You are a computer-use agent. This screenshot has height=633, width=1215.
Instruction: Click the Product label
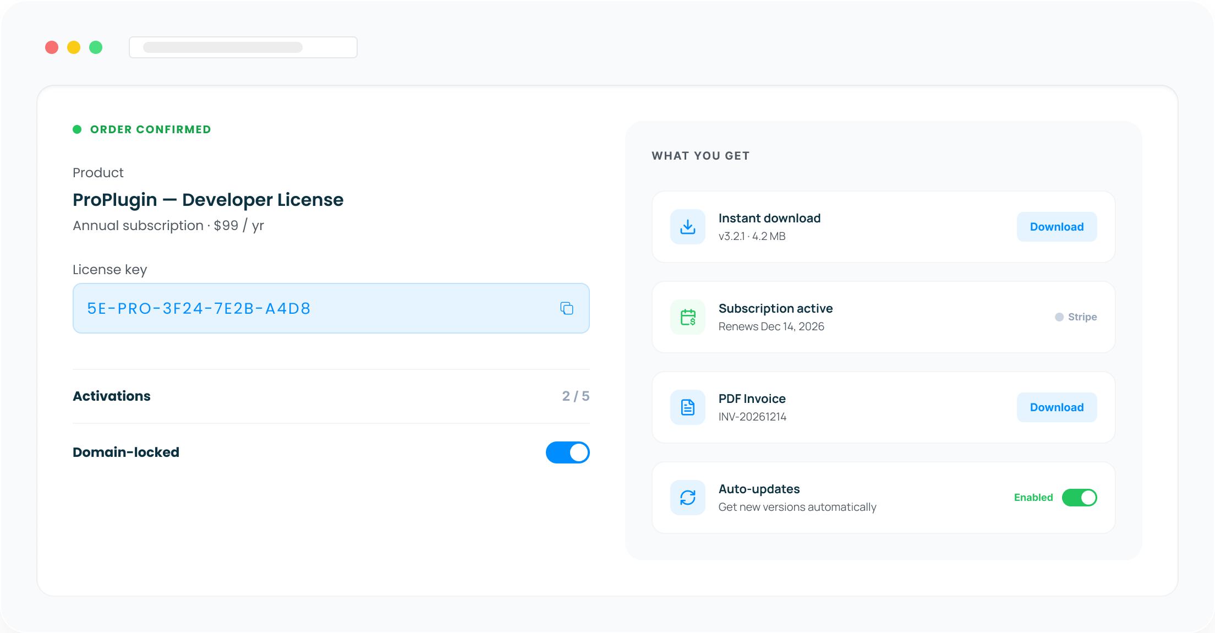[x=98, y=173]
